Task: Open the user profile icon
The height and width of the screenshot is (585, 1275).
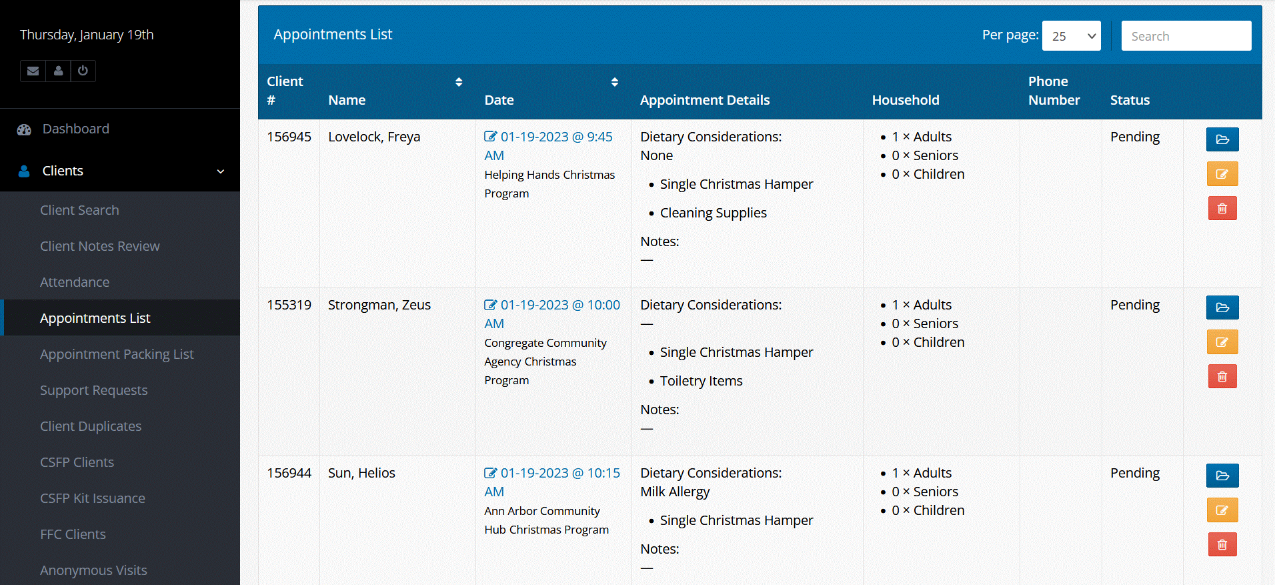Action: (x=58, y=71)
